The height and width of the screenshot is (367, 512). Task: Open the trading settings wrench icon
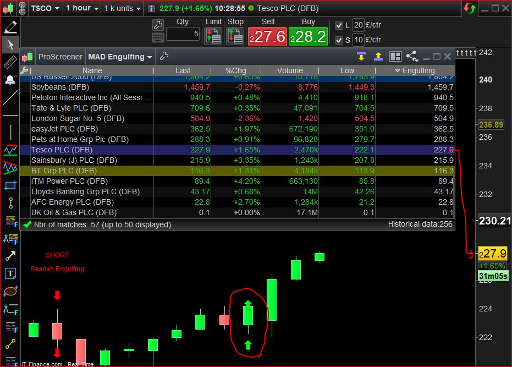(158, 25)
